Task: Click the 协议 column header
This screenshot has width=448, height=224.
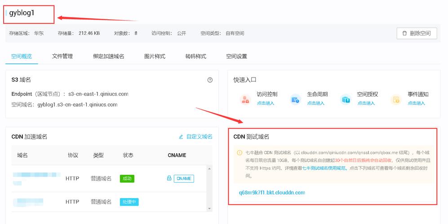Action: [x=73, y=155]
